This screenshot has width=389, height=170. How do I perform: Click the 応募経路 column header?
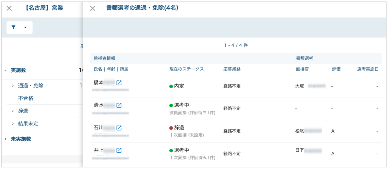pyautogui.click(x=232, y=69)
